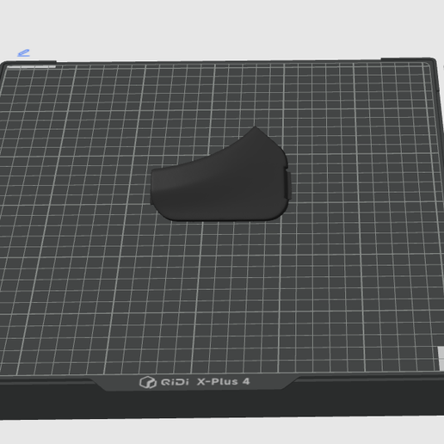Image resolution: width=444 pixels, height=444 pixels.
Task: Click the empty light gray background below the bed
Action: point(222,432)
